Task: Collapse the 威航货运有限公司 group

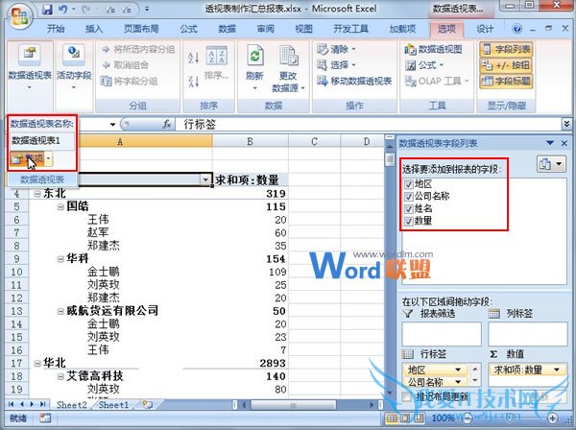Action: click(x=60, y=311)
